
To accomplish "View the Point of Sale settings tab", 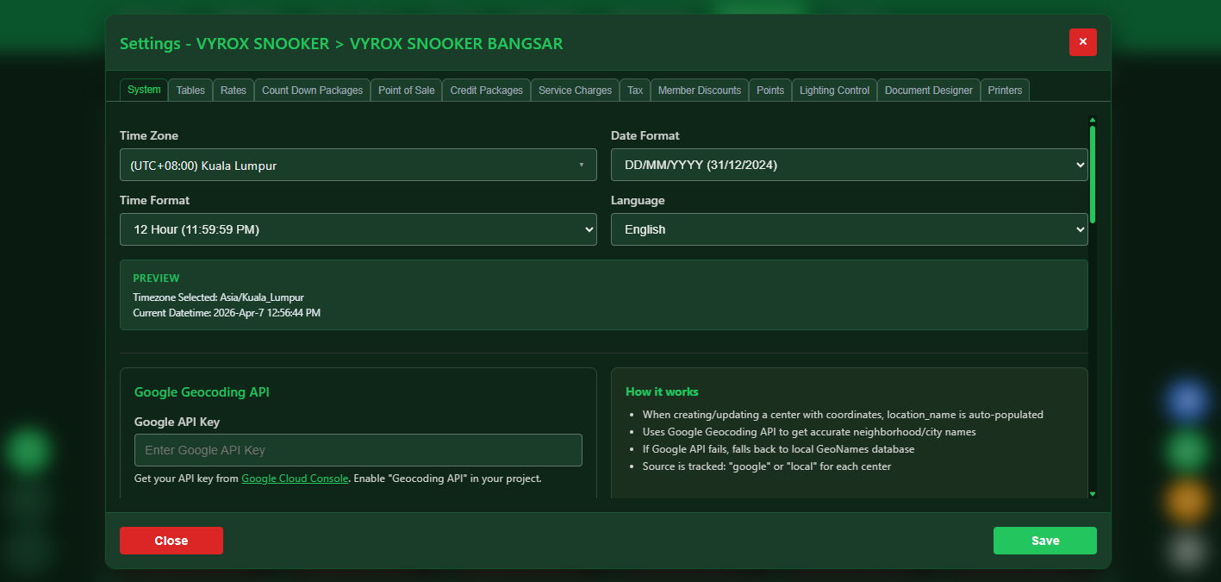I will tap(406, 90).
